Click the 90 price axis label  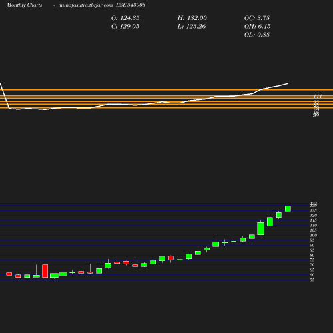(x=312, y=245)
